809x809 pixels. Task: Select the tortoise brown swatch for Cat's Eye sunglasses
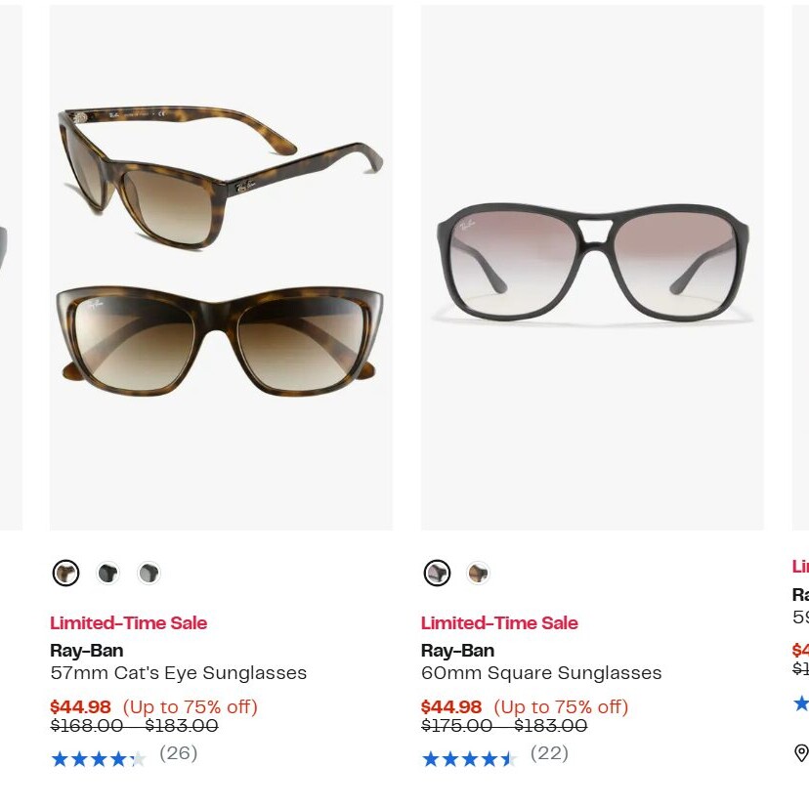pyautogui.click(x=65, y=573)
